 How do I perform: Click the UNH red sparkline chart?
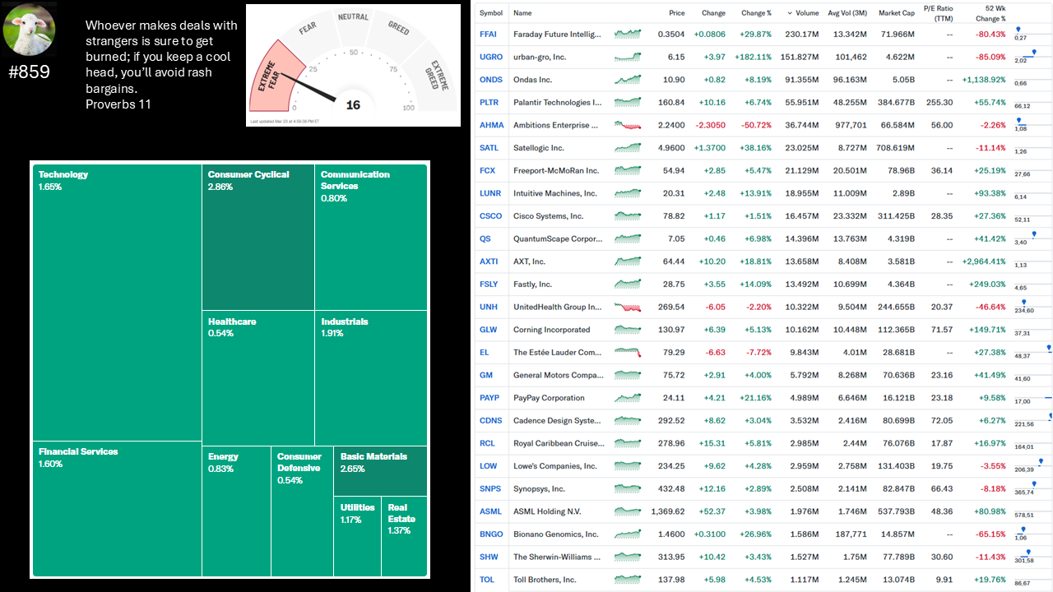pos(628,307)
